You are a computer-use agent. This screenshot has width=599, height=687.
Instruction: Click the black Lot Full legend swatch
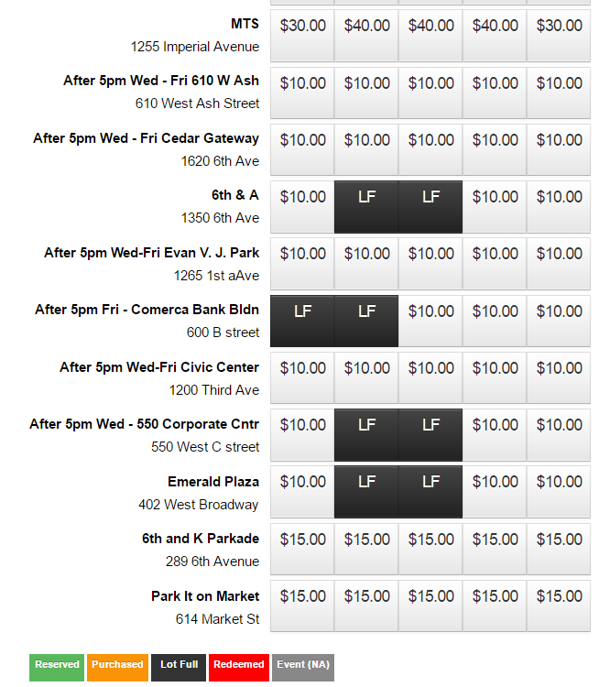(179, 668)
